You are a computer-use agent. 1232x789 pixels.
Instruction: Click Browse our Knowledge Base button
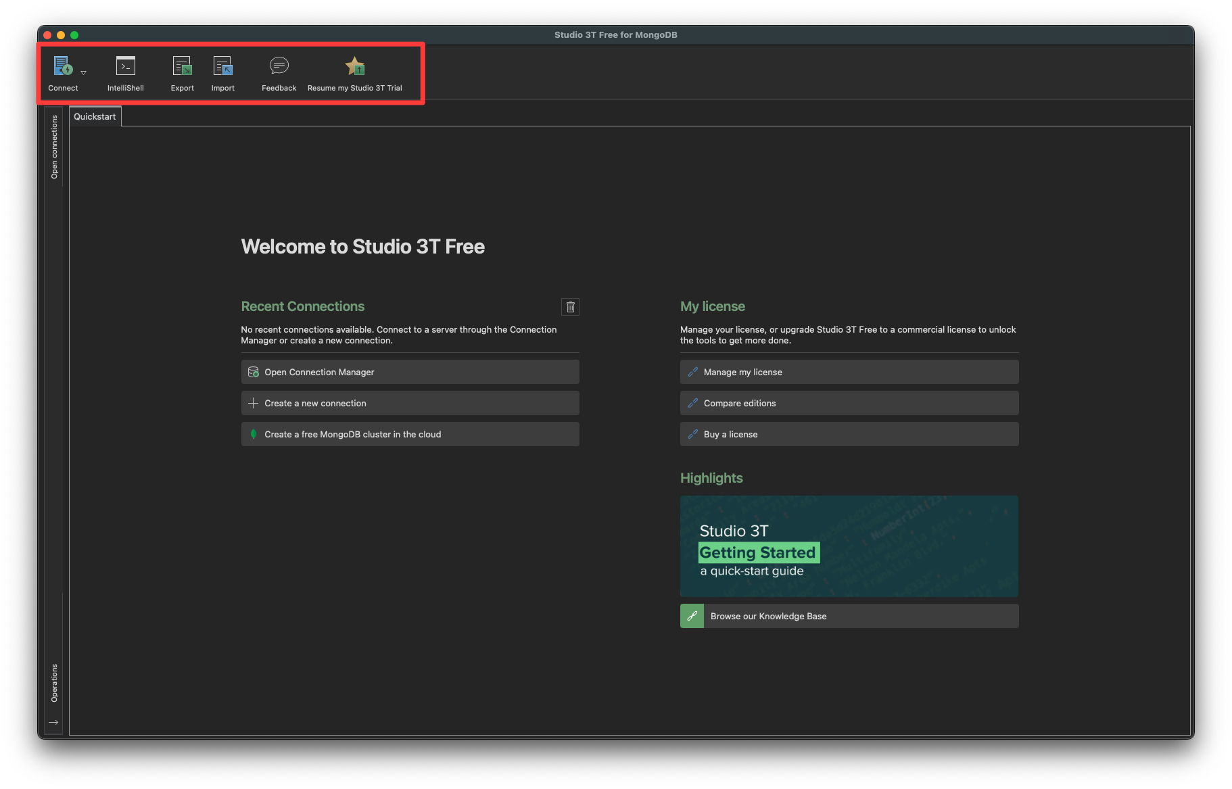pos(849,616)
